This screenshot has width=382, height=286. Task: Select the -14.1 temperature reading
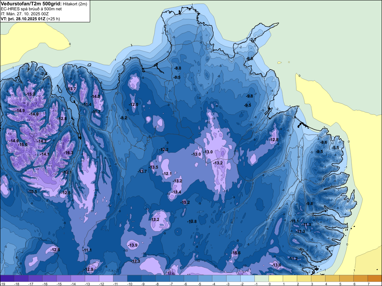point(45,154)
